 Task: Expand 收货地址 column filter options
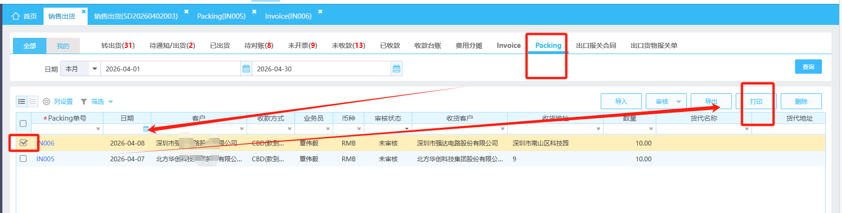598,129
